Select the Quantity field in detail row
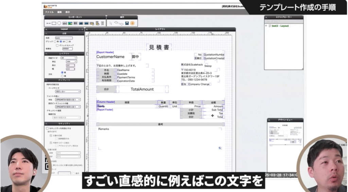The width and height of the screenshot is (348, 192). tap(163, 106)
